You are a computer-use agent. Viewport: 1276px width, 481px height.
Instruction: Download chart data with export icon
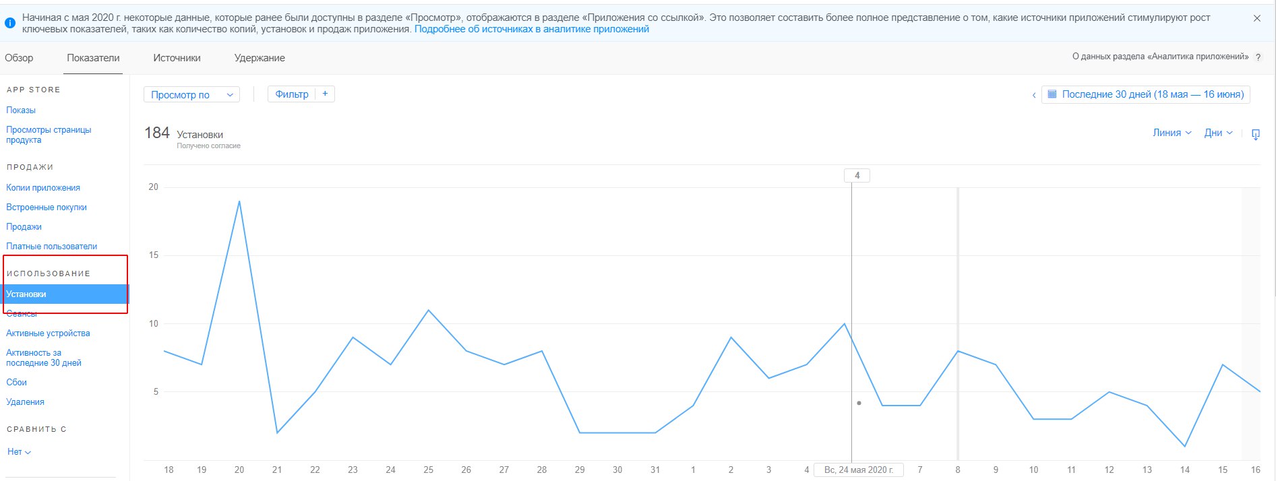pos(1255,134)
